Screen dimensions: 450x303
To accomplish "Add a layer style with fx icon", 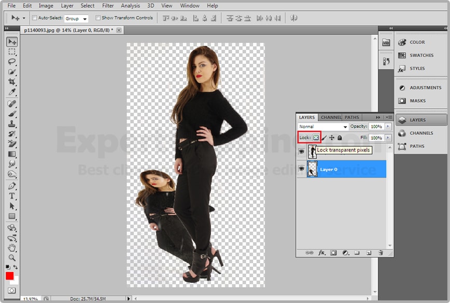I will coord(321,253).
